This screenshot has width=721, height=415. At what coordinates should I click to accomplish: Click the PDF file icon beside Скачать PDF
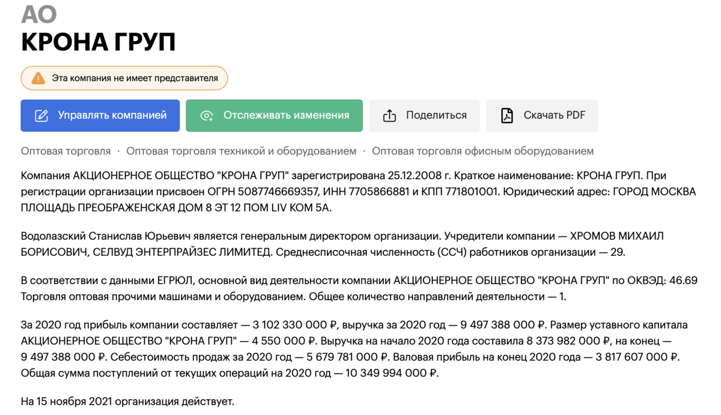pyautogui.click(x=507, y=116)
